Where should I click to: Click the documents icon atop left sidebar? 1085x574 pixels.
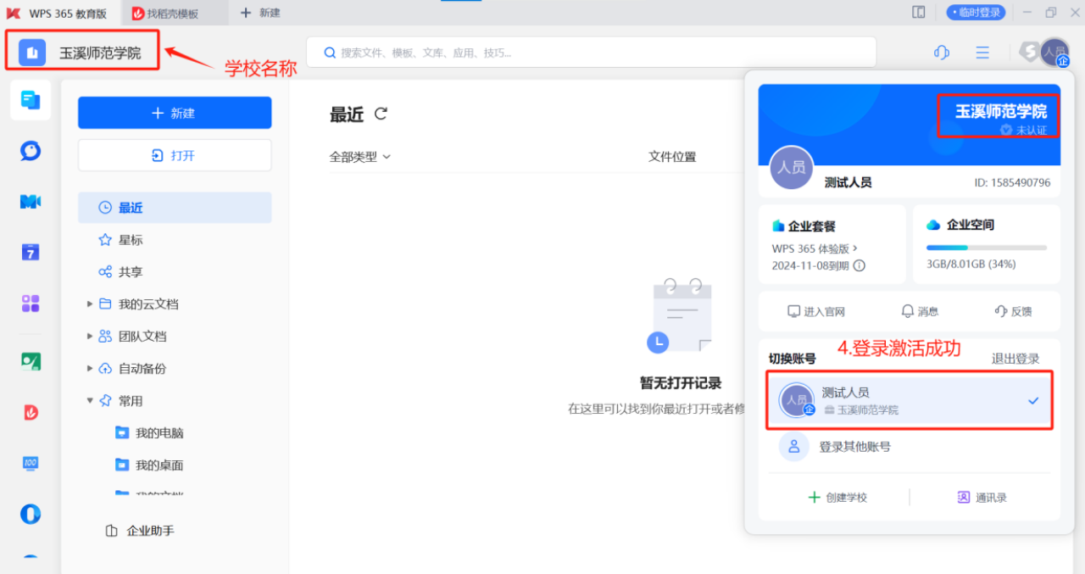tap(31, 101)
